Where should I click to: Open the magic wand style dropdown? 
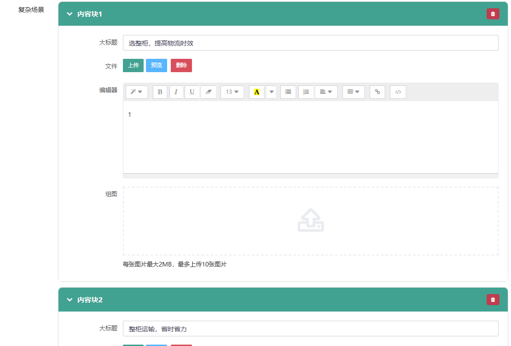[x=137, y=92]
